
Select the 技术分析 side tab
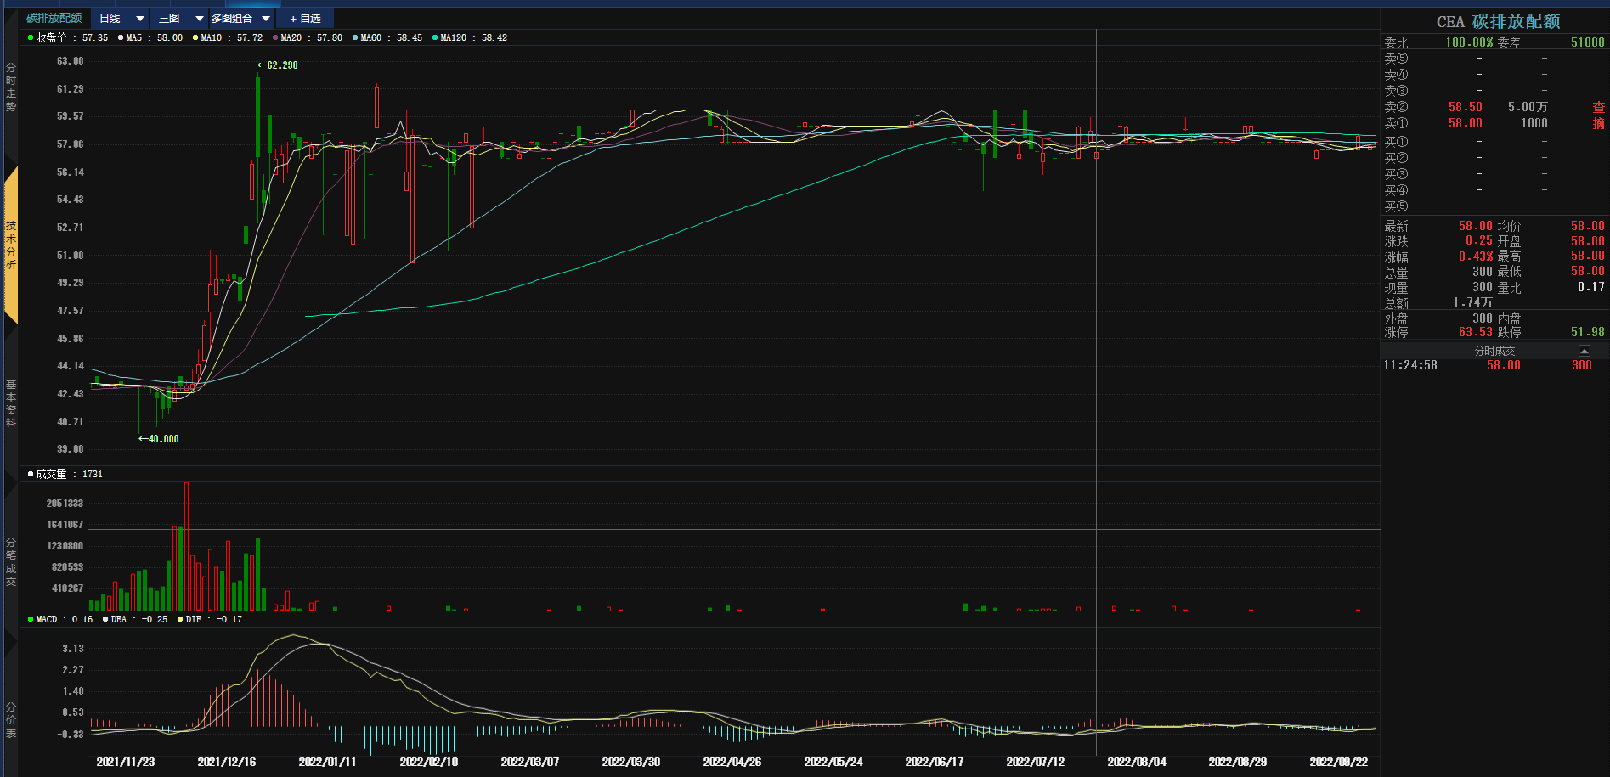11,245
